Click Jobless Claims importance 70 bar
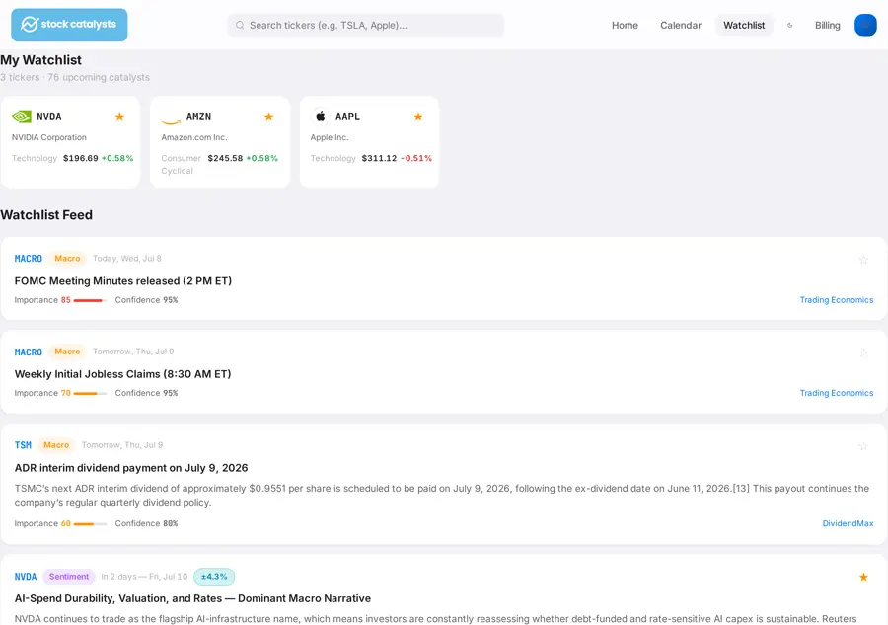This screenshot has width=888, height=625. pos(90,393)
